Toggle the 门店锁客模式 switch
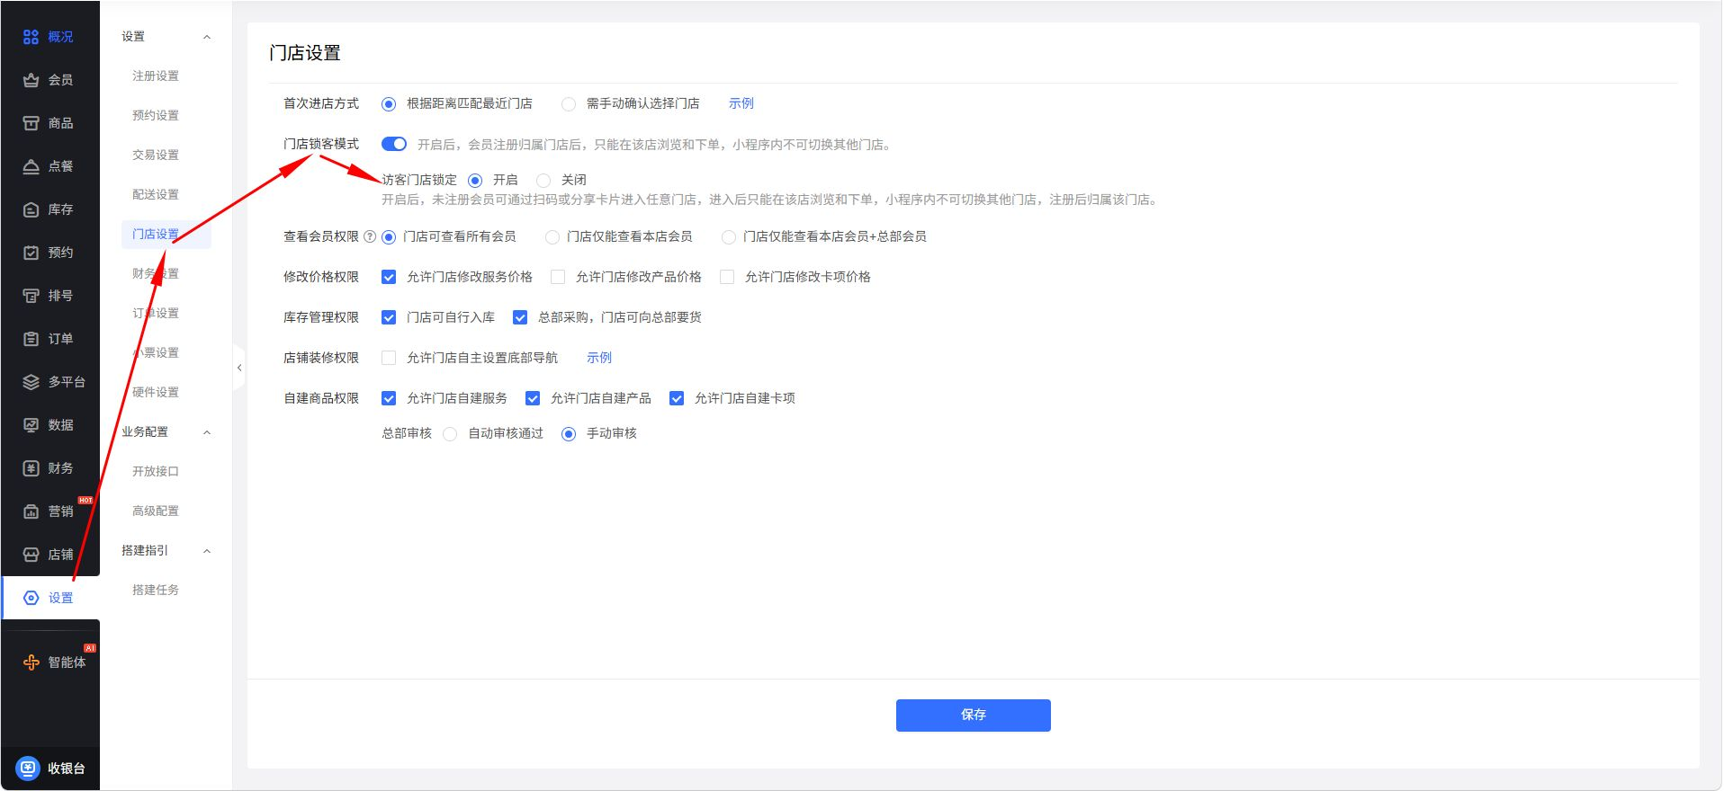This screenshot has width=1724, height=791. (x=394, y=144)
